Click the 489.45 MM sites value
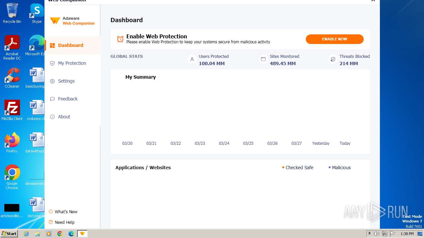 [283, 63]
